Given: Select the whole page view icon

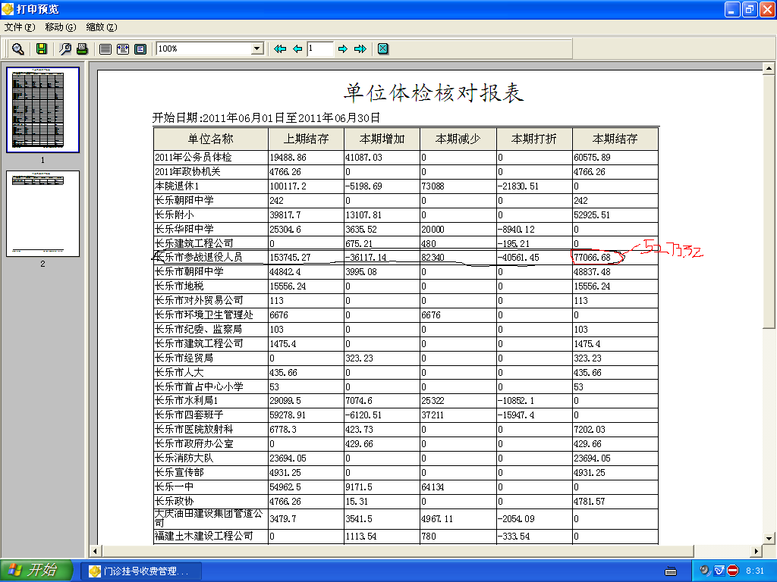Looking at the screenshot, I should coord(140,48).
